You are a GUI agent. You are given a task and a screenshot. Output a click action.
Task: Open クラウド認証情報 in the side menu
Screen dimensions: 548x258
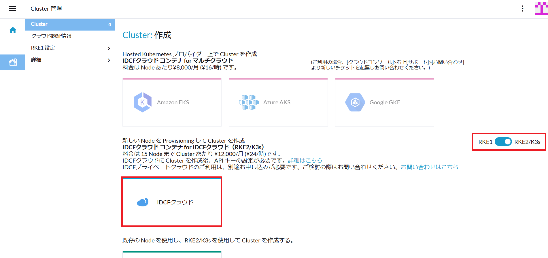click(51, 36)
